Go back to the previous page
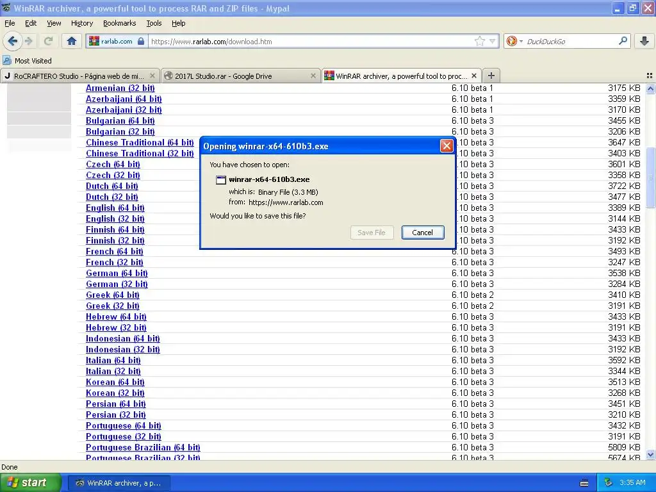The width and height of the screenshot is (656, 492). coord(13,41)
